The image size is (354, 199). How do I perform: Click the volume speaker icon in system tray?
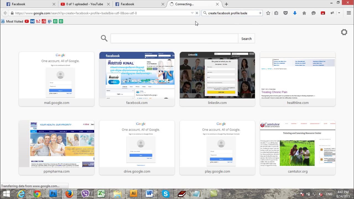click(321, 194)
